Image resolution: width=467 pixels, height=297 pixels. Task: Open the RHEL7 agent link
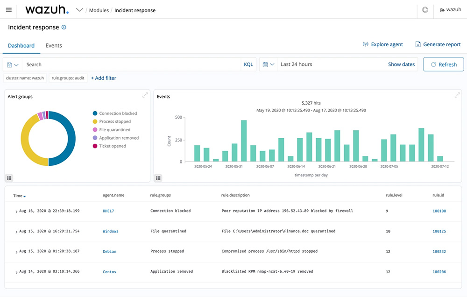click(109, 211)
